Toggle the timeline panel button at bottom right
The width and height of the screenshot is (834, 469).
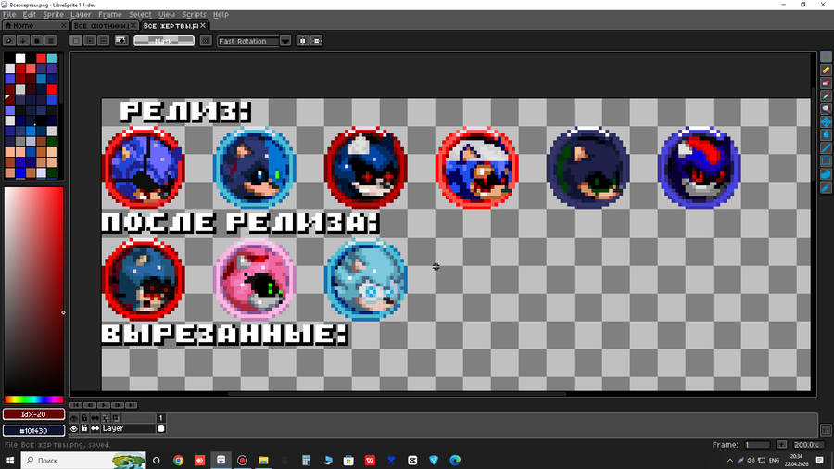click(x=826, y=430)
